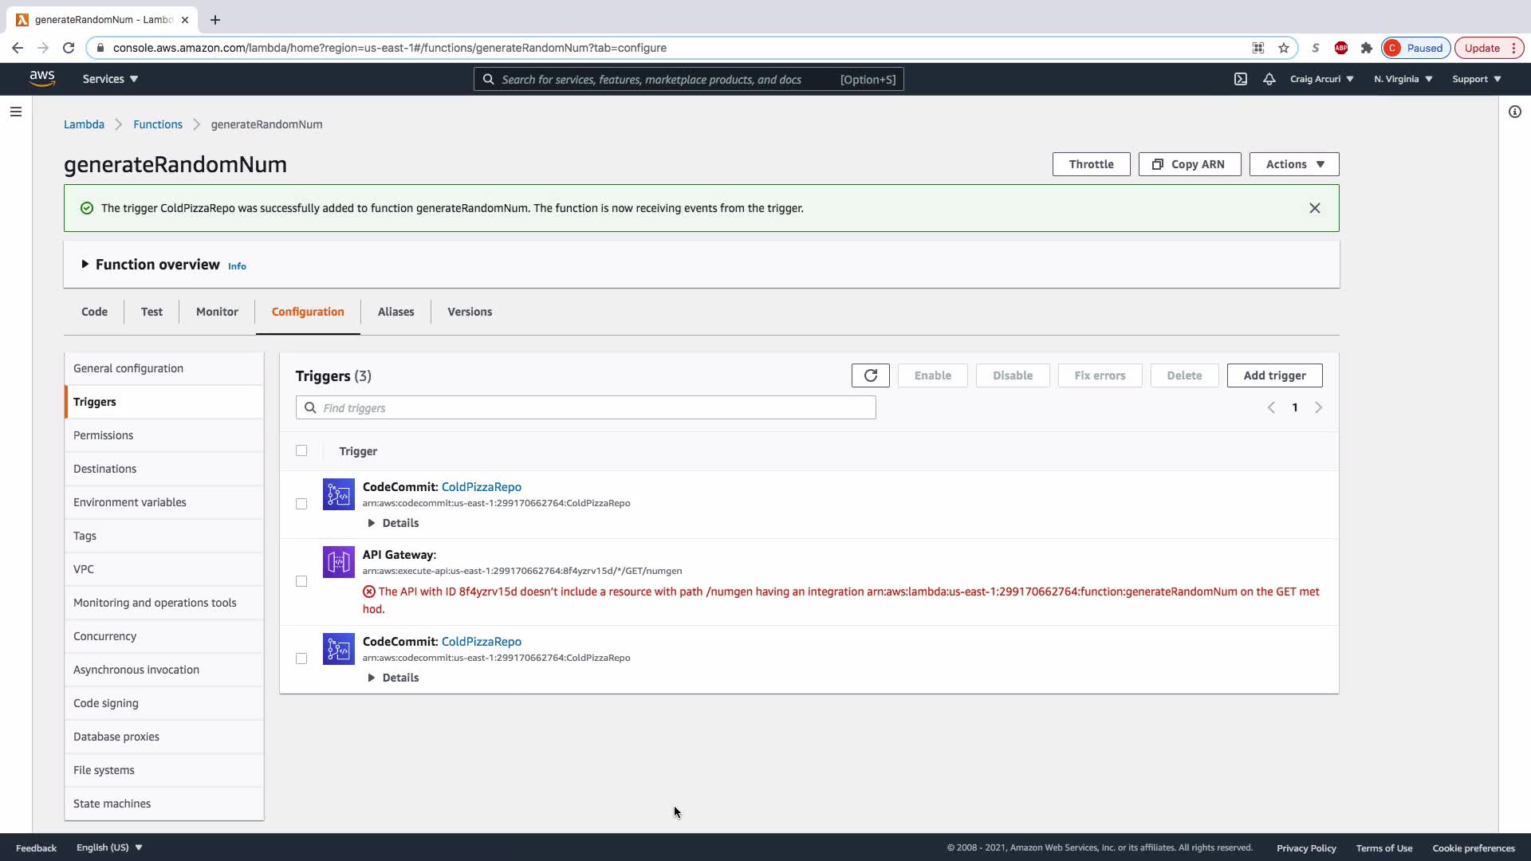The width and height of the screenshot is (1531, 861).
Task: Bookmark page with the star icon
Action: tap(1284, 48)
